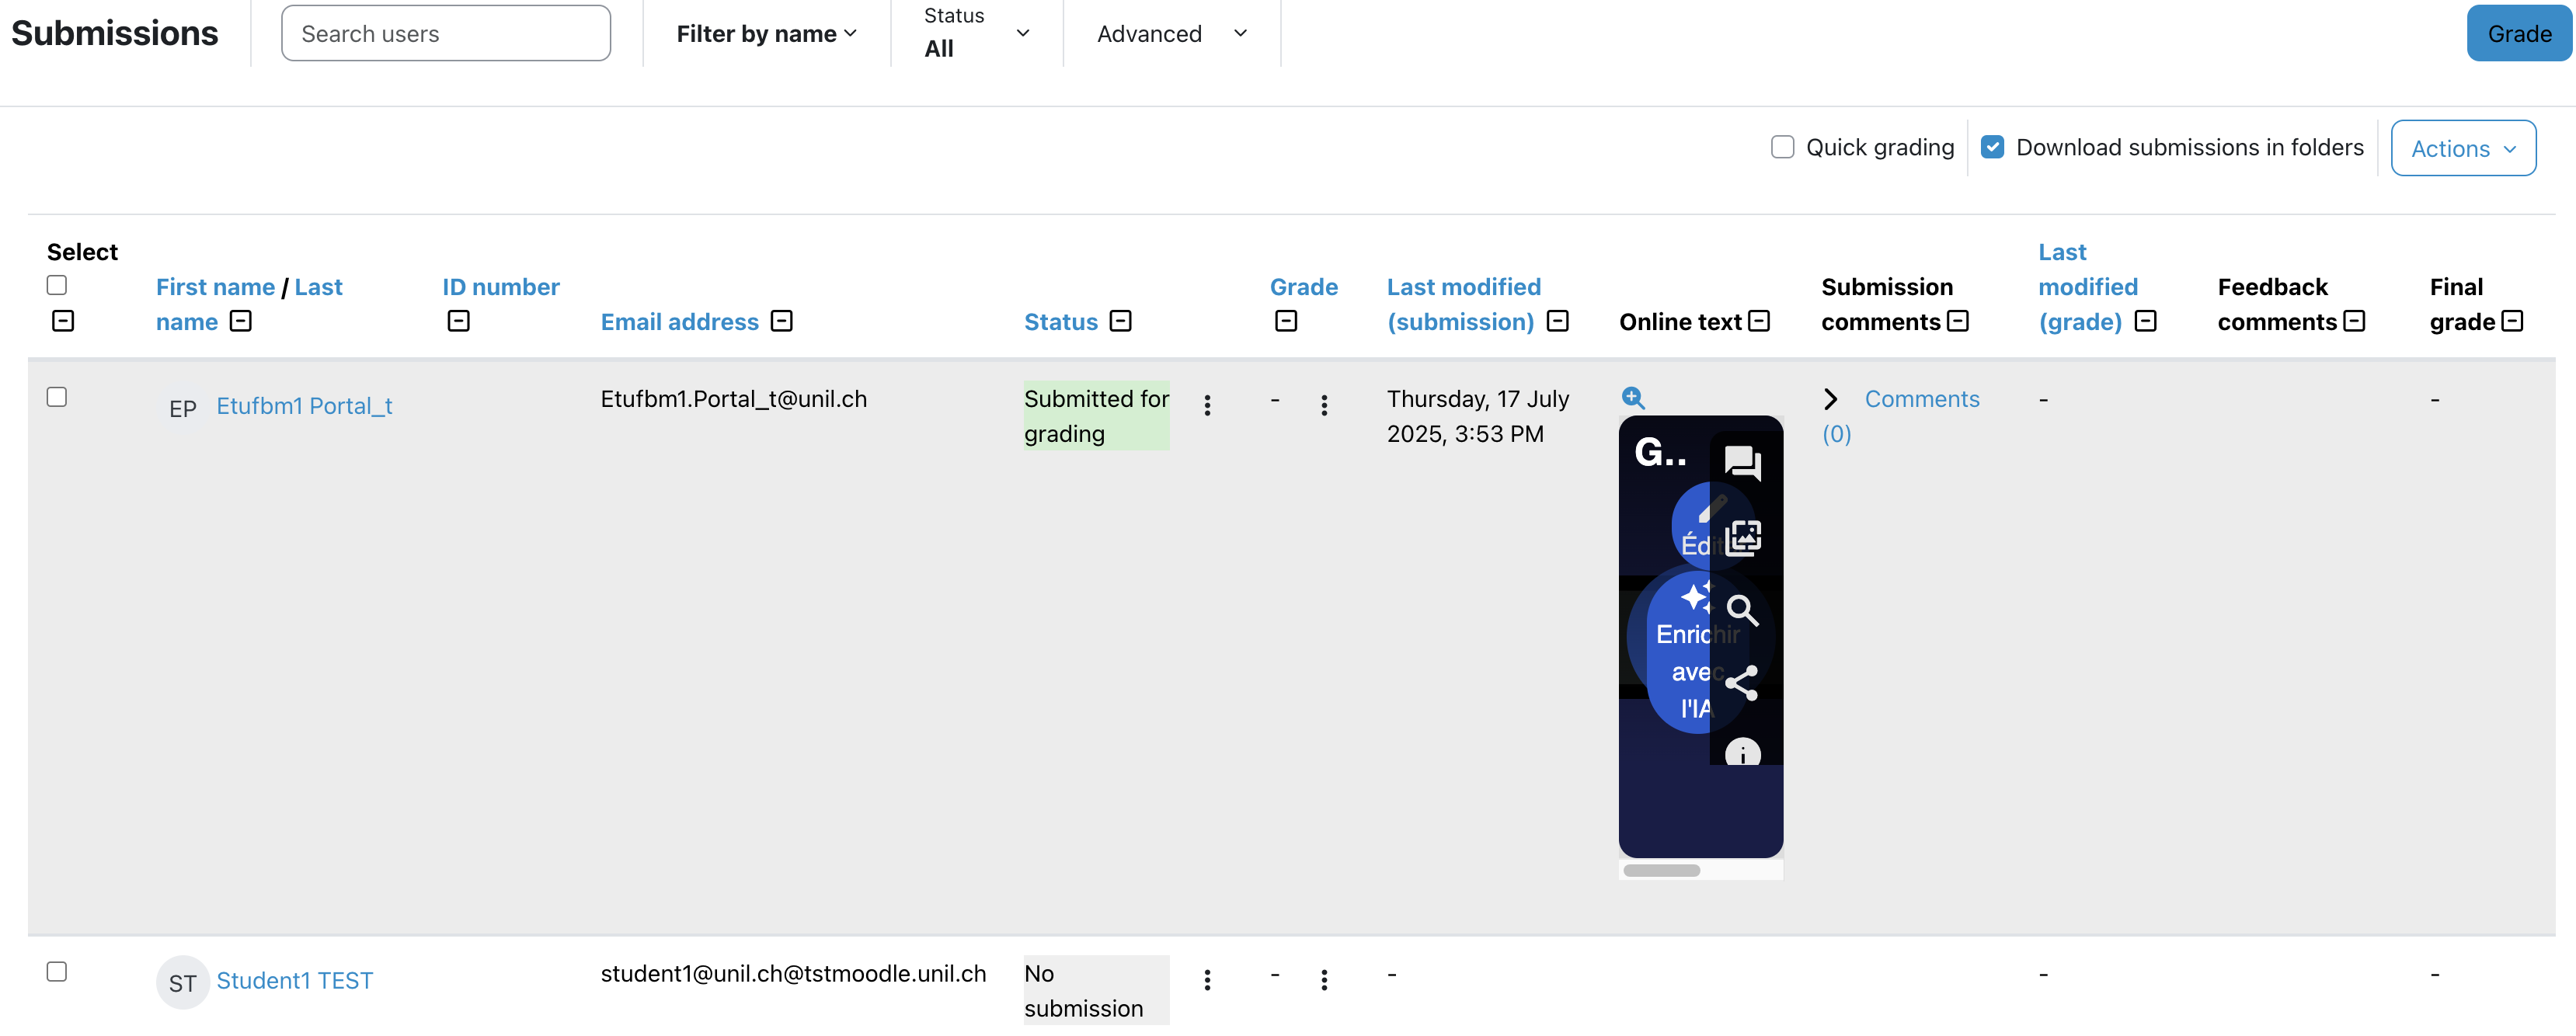Focus the Search users field
This screenshot has width=2576, height=1036.
[446, 34]
